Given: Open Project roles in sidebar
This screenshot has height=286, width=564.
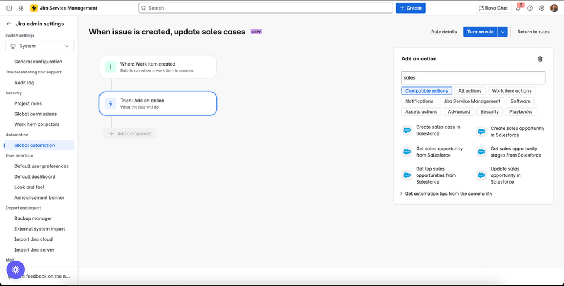Looking at the screenshot, I should point(28,103).
